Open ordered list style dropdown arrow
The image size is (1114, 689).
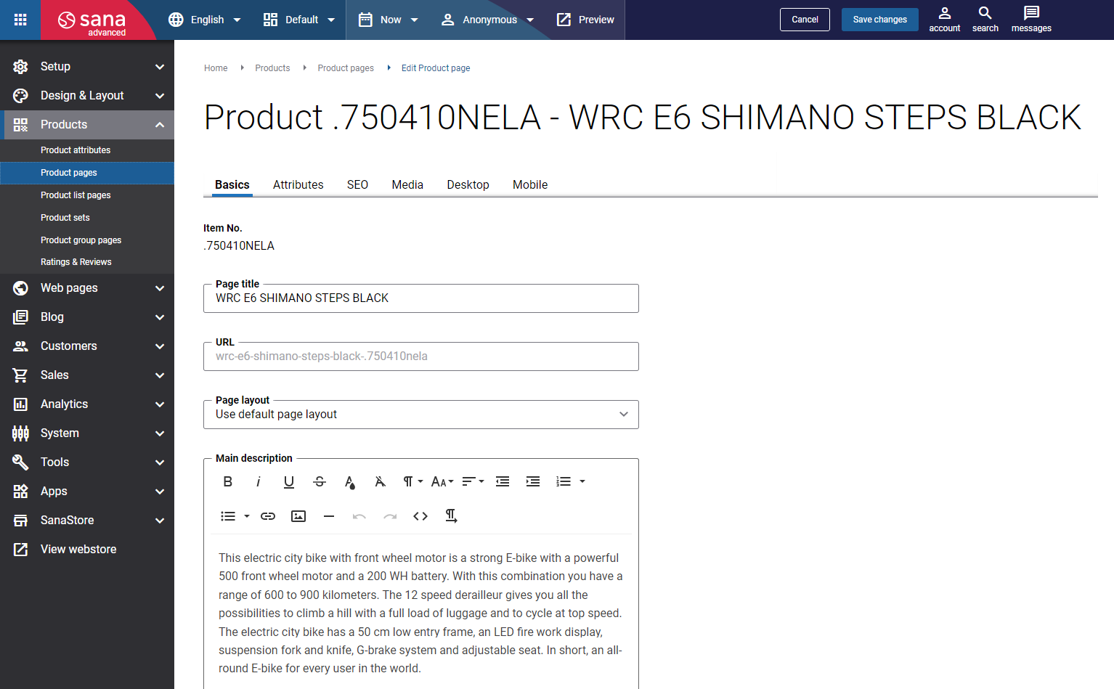582,481
